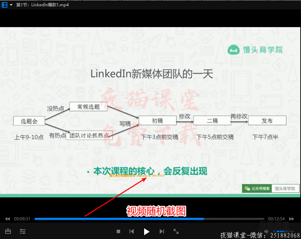Play the video with the play button
This screenshot has height=239, width=301.
[x=146, y=232]
